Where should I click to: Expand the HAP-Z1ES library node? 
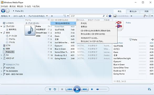1,68
